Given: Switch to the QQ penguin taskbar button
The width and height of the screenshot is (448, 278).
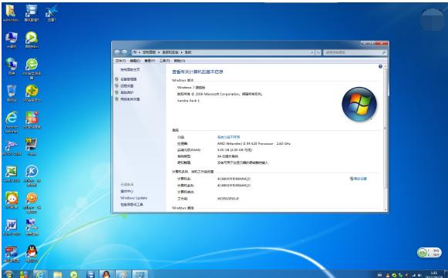Looking at the screenshot, I should click(106, 274).
